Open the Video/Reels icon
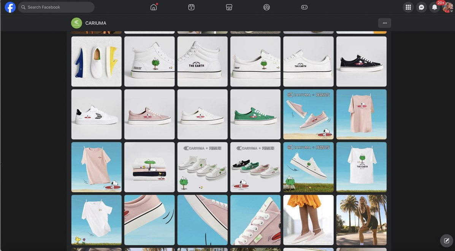Image resolution: width=455 pixels, height=251 pixels. coord(191,7)
